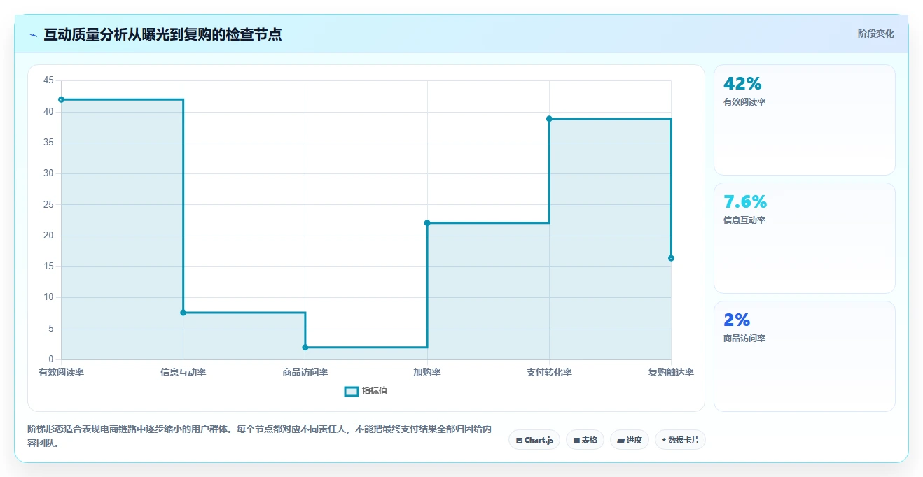Select the 加购率 data point at 22

click(x=427, y=223)
